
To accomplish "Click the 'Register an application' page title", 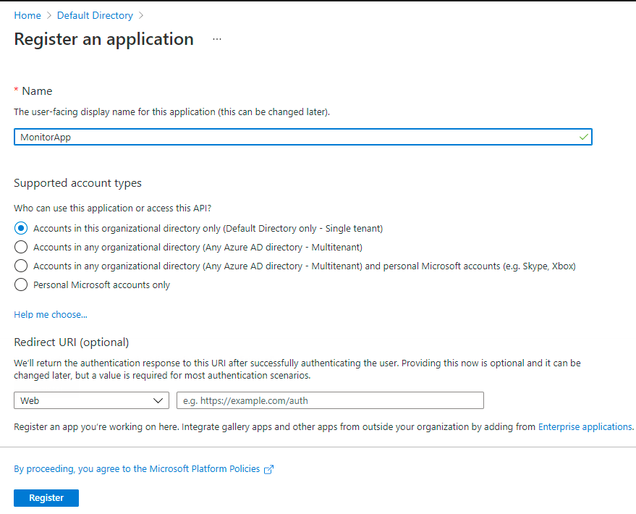I will pos(104,39).
